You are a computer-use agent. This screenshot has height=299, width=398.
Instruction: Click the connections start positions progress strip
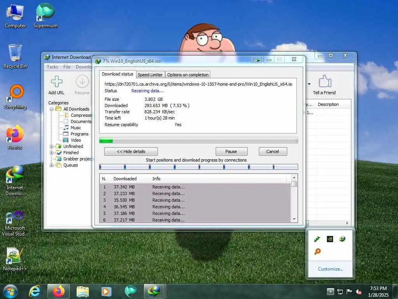tap(199, 167)
